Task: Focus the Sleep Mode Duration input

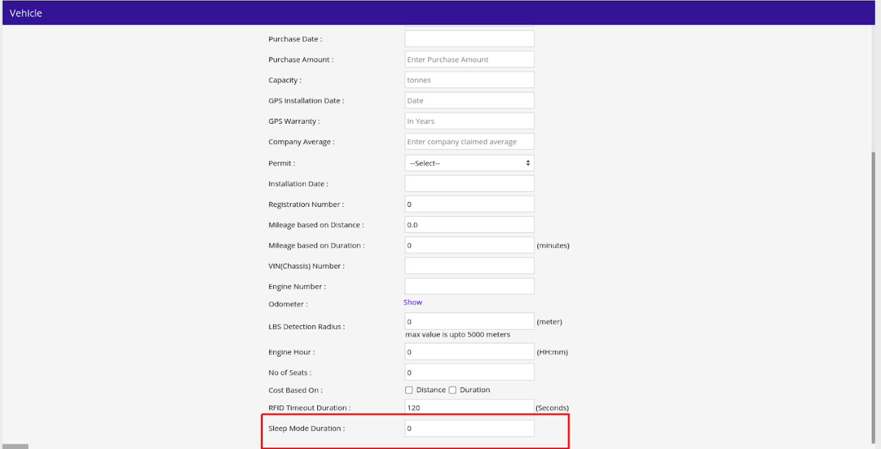Action: coord(469,428)
